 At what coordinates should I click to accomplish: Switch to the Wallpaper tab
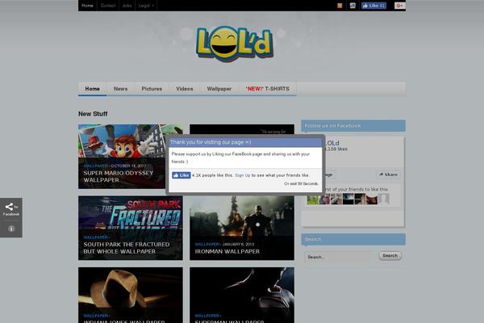pos(219,89)
